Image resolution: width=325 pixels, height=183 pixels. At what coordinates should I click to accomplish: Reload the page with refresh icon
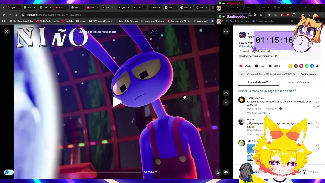click(x=16, y=15)
